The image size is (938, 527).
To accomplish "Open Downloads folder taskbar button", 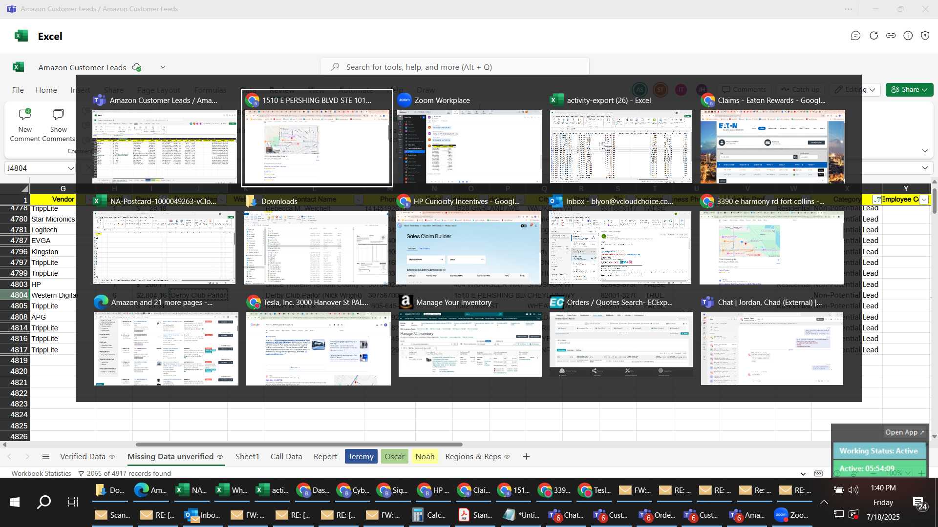I will point(109,490).
